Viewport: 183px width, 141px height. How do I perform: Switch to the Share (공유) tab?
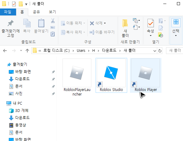click(36, 12)
